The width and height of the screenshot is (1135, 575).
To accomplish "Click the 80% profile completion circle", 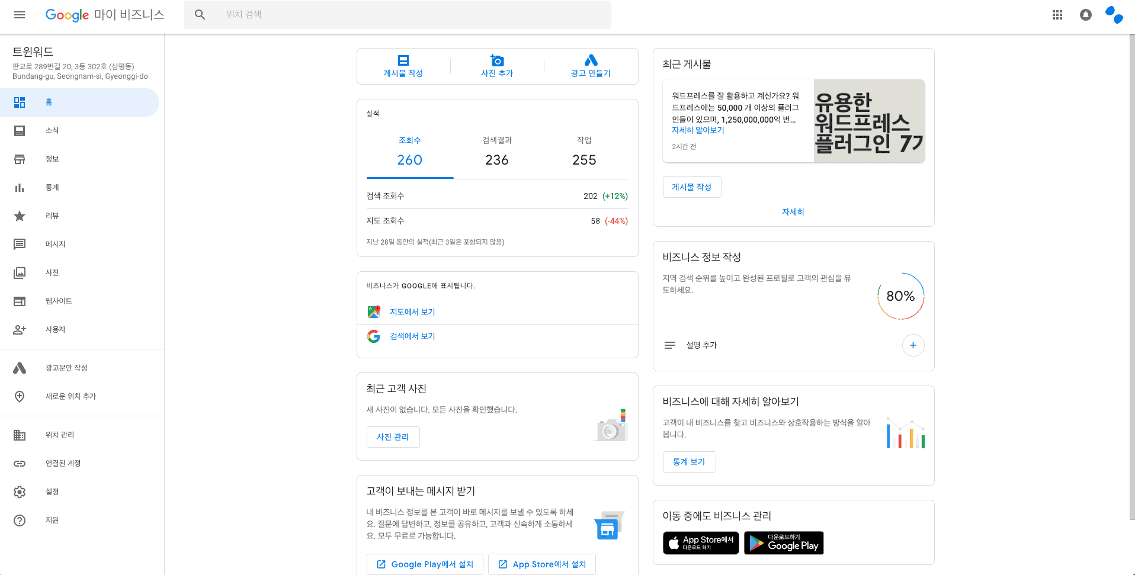I will click(900, 296).
